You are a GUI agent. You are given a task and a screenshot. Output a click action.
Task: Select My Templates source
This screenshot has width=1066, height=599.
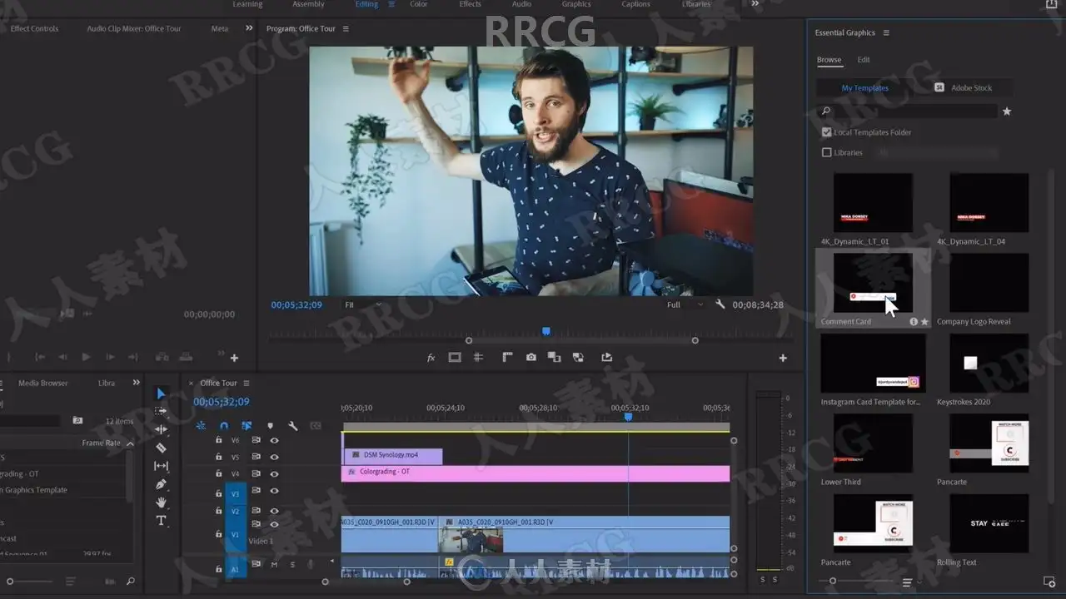pyautogui.click(x=864, y=87)
